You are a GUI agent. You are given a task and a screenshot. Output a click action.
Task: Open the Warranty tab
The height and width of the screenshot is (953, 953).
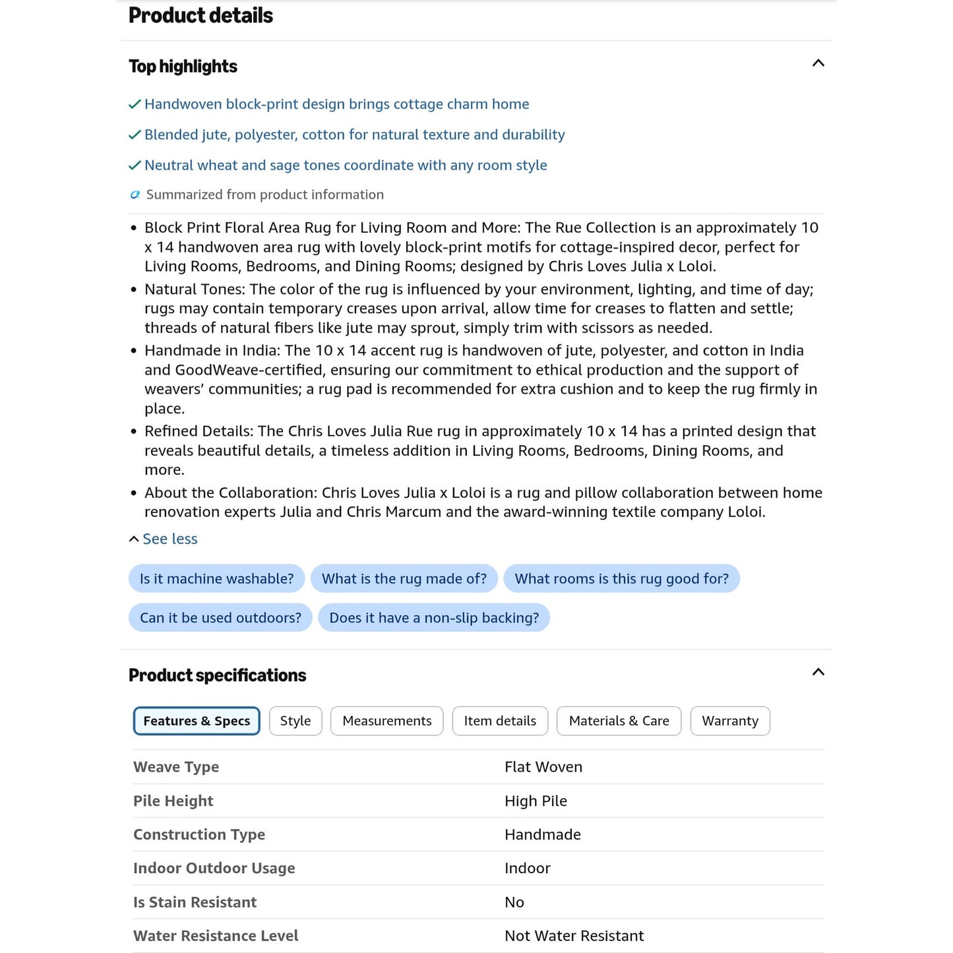pos(730,721)
